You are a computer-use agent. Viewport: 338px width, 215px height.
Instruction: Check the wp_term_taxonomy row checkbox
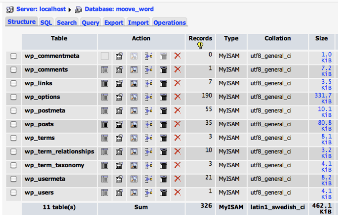coord(13,165)
